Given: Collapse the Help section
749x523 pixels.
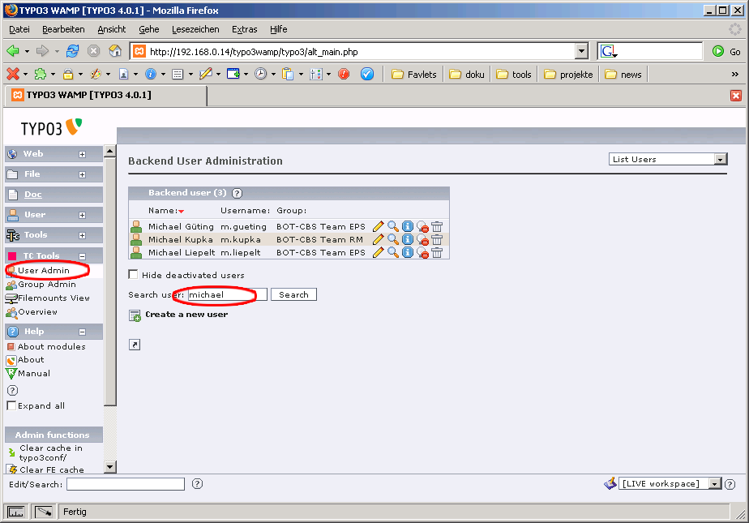Looking at the screenshot, I should (x=82, y=332).
